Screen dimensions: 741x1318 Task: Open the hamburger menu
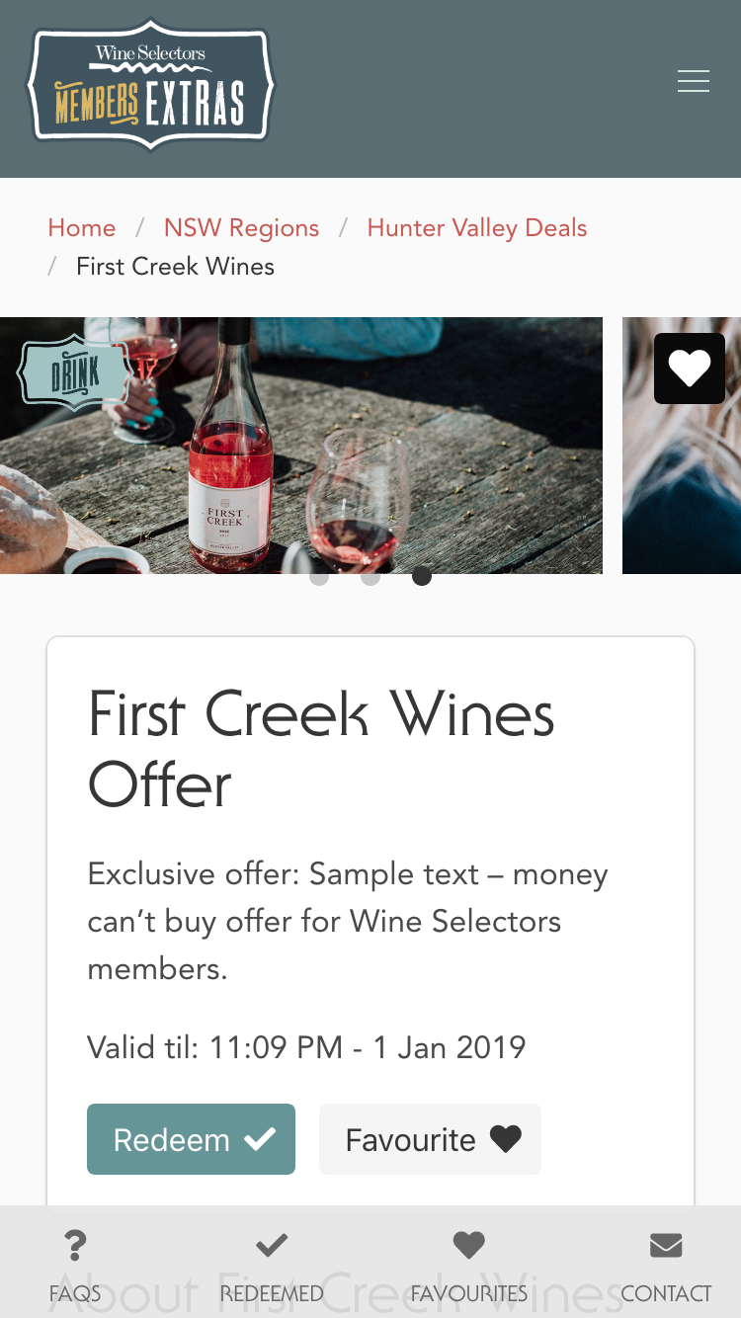[693, 82]
